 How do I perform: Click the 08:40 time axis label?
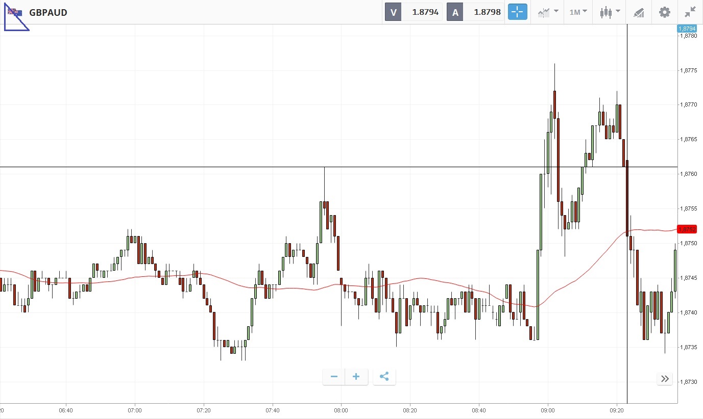point(479,410)
